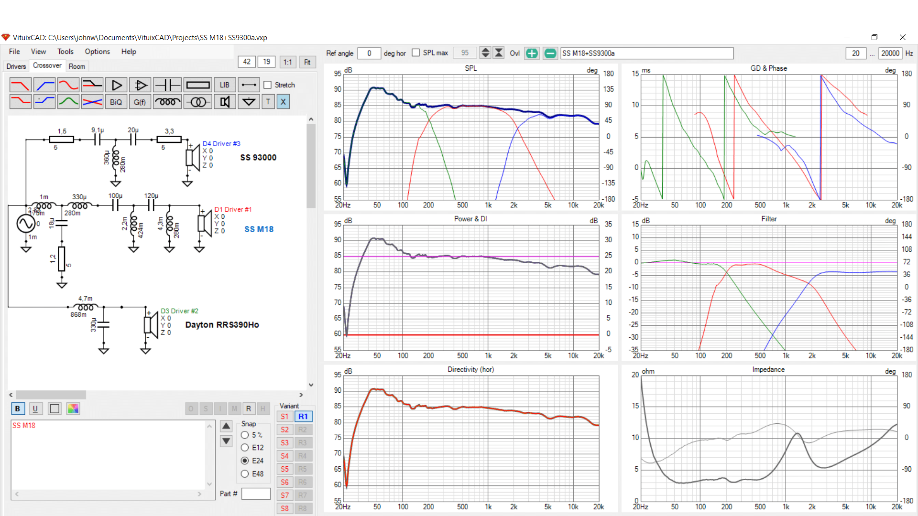Screen dimensions: 918x516
Task: Click the schematic vertical scrollbar down arrow
Action: (x=311, y=385)
